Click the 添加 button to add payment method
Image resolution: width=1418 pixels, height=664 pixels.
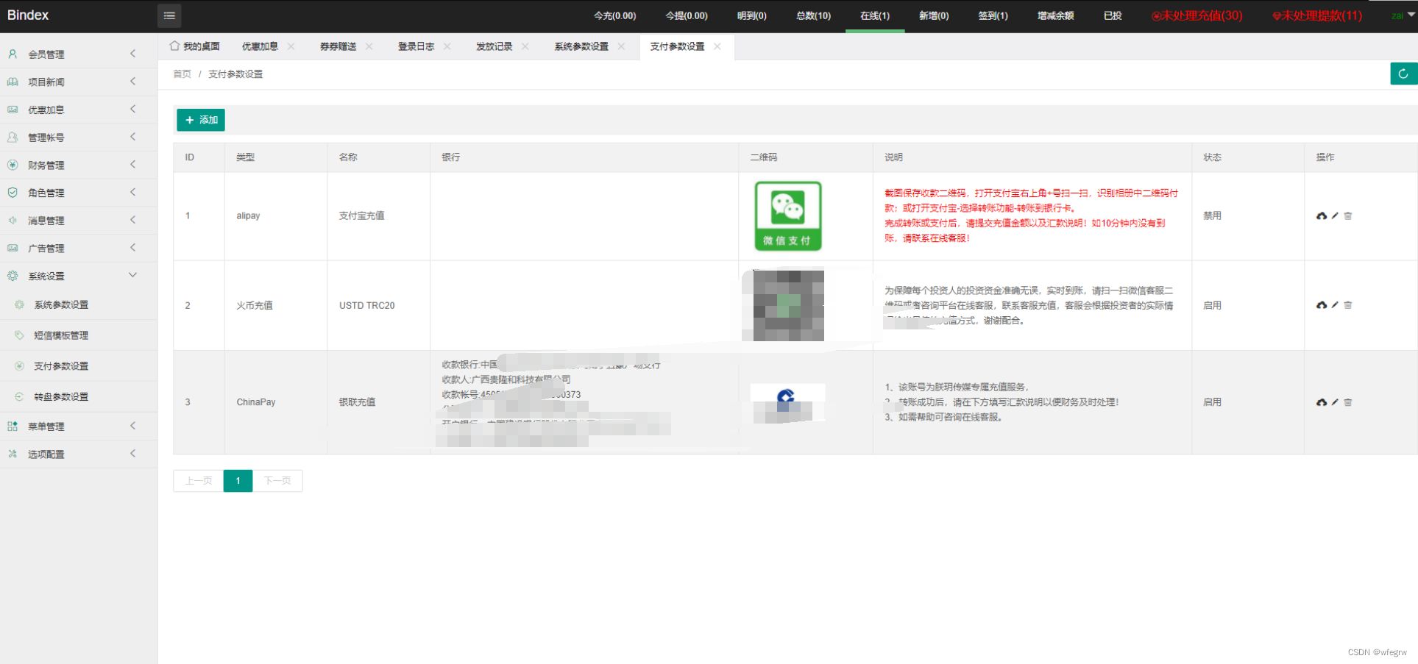pos(200,120)
